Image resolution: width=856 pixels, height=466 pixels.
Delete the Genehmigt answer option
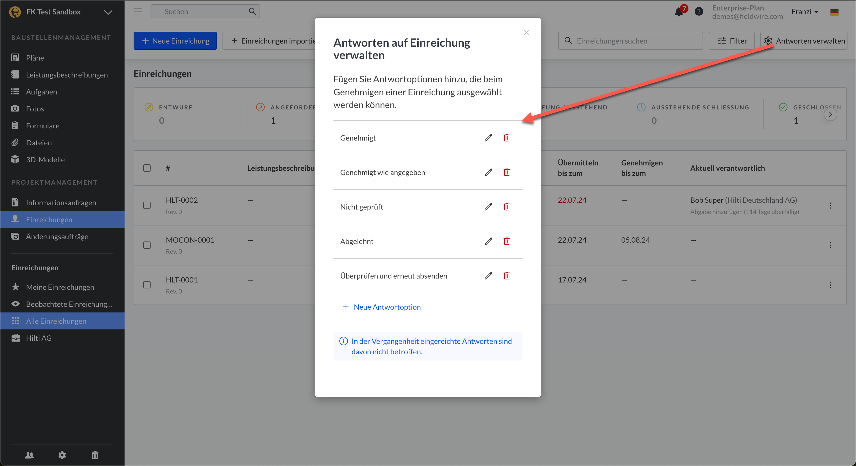(x=506, y=138)
